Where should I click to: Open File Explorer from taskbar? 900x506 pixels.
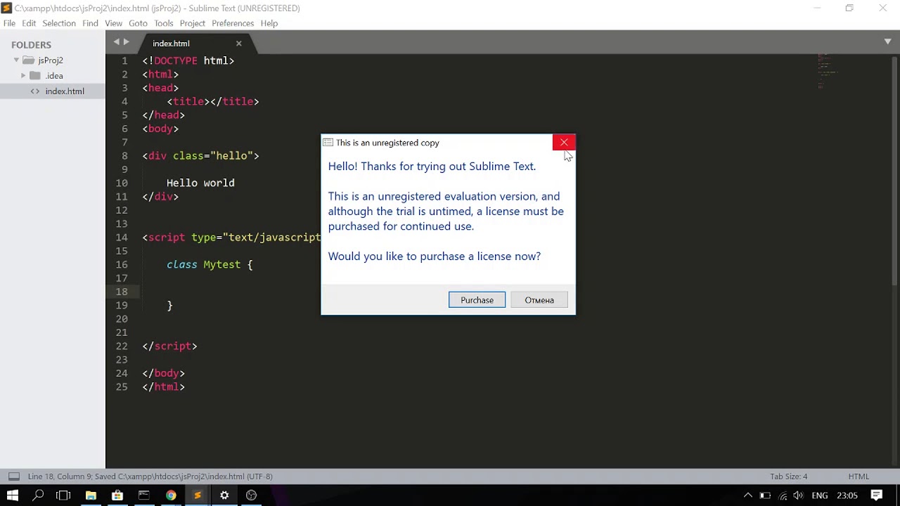(91, 495)
